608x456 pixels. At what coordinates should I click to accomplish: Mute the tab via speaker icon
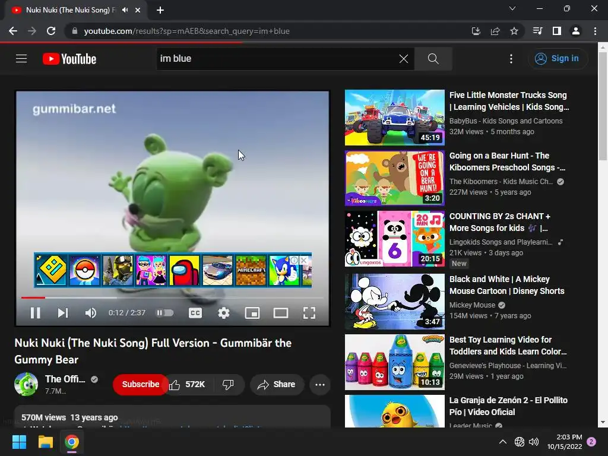point(125,10)
